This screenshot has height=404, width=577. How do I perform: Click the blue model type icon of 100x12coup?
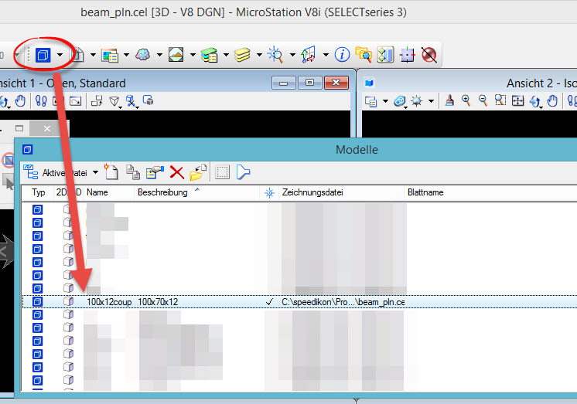pyautogui.click(x=37, y=302)
